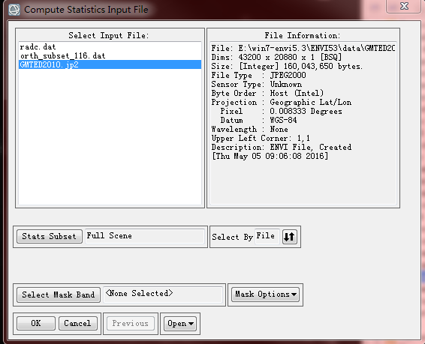Click the file path line in File Information
The width and height of the screenshot is (425, 344).
[x=303, y=49]
